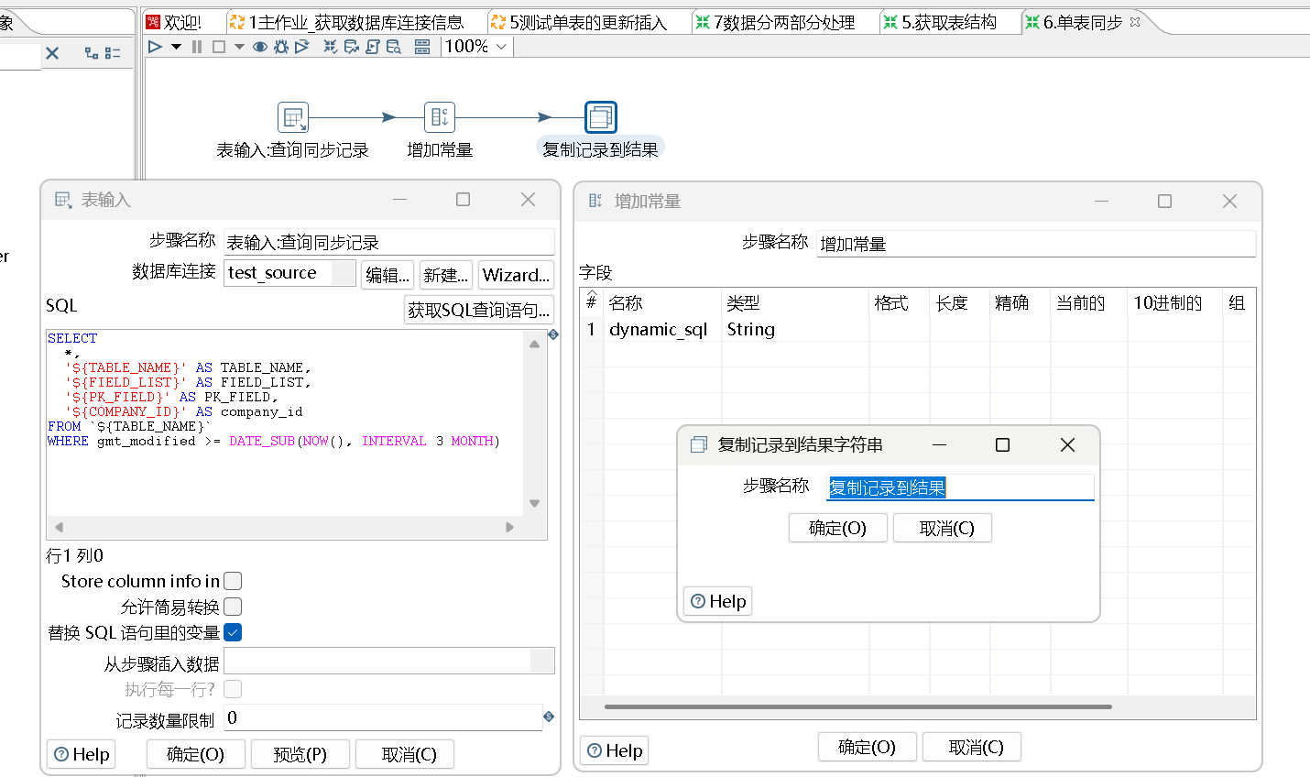Click the SQL editor horizontal scroll right arrow

pos(510,527)
